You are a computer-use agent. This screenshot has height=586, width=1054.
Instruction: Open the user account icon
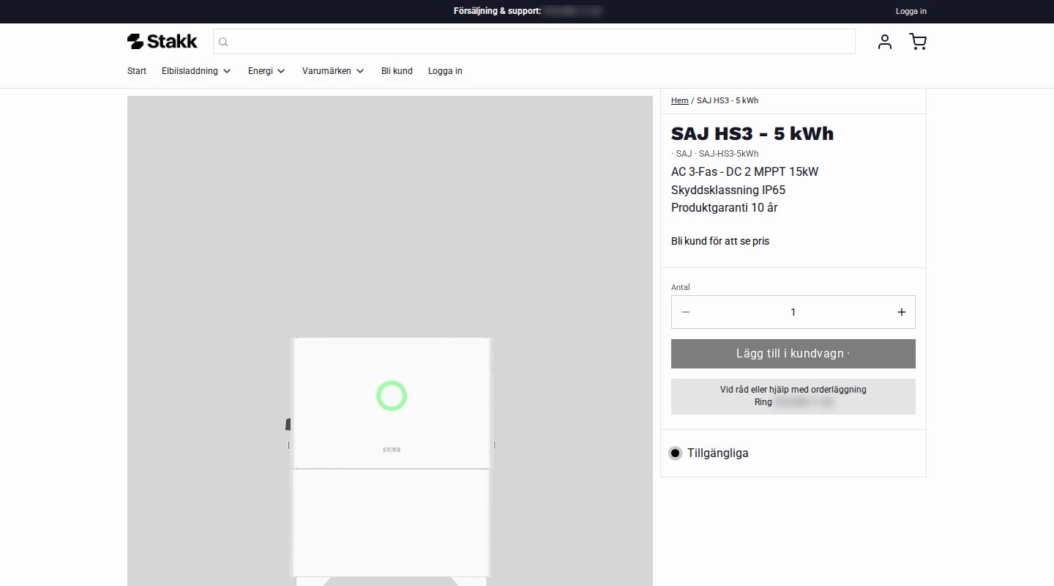(885, 42)
